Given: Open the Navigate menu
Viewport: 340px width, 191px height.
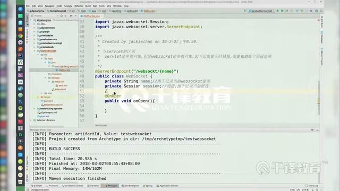Looking at the screenshot, I should [49, 6].
